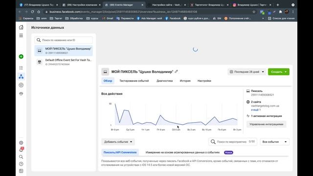Select the aggregated event measurement tab
Screen dimensions: 313x176
click(182, 153)
